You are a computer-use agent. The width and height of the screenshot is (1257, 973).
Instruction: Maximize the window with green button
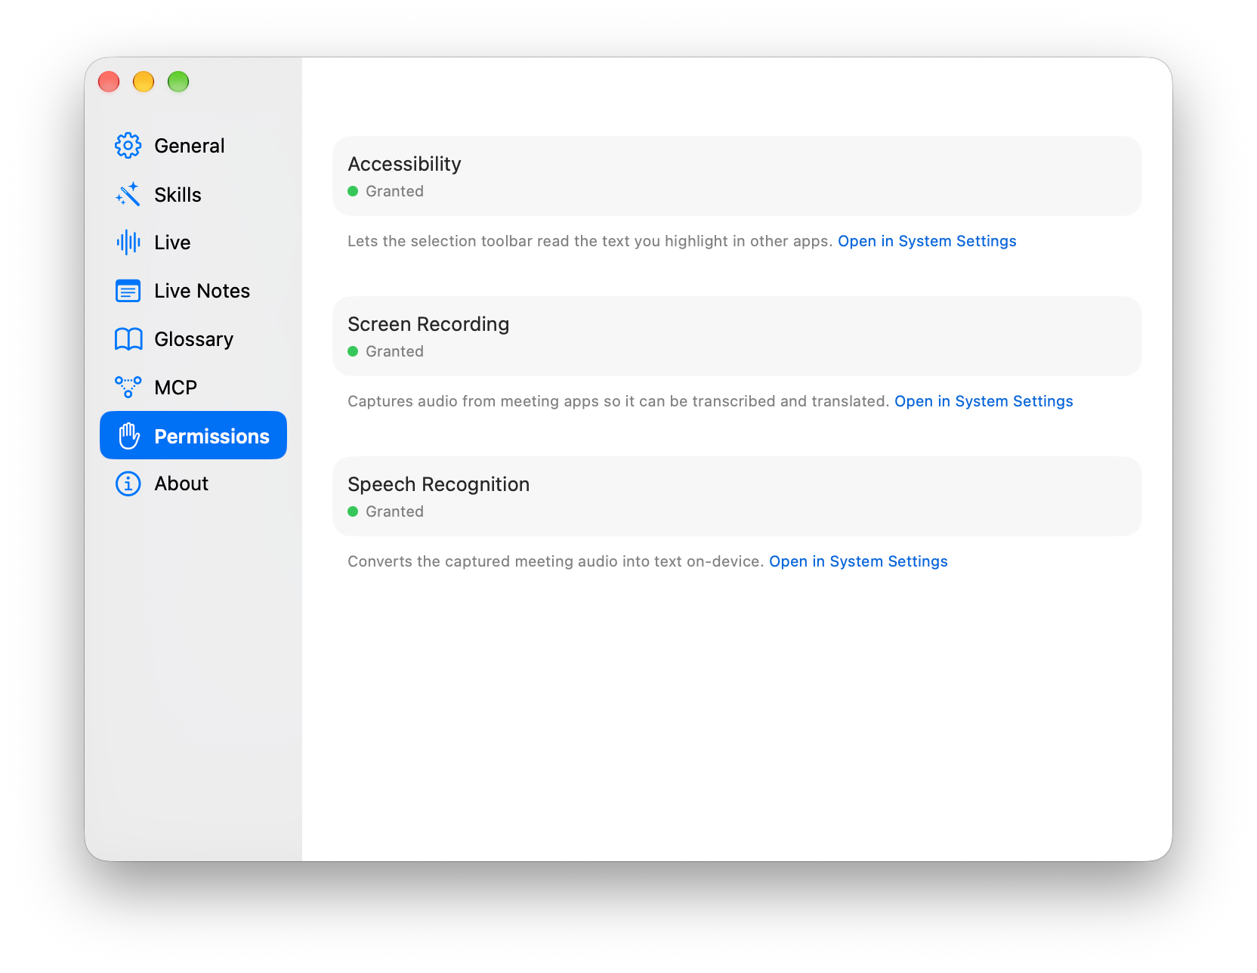click(x=178, y=82)
